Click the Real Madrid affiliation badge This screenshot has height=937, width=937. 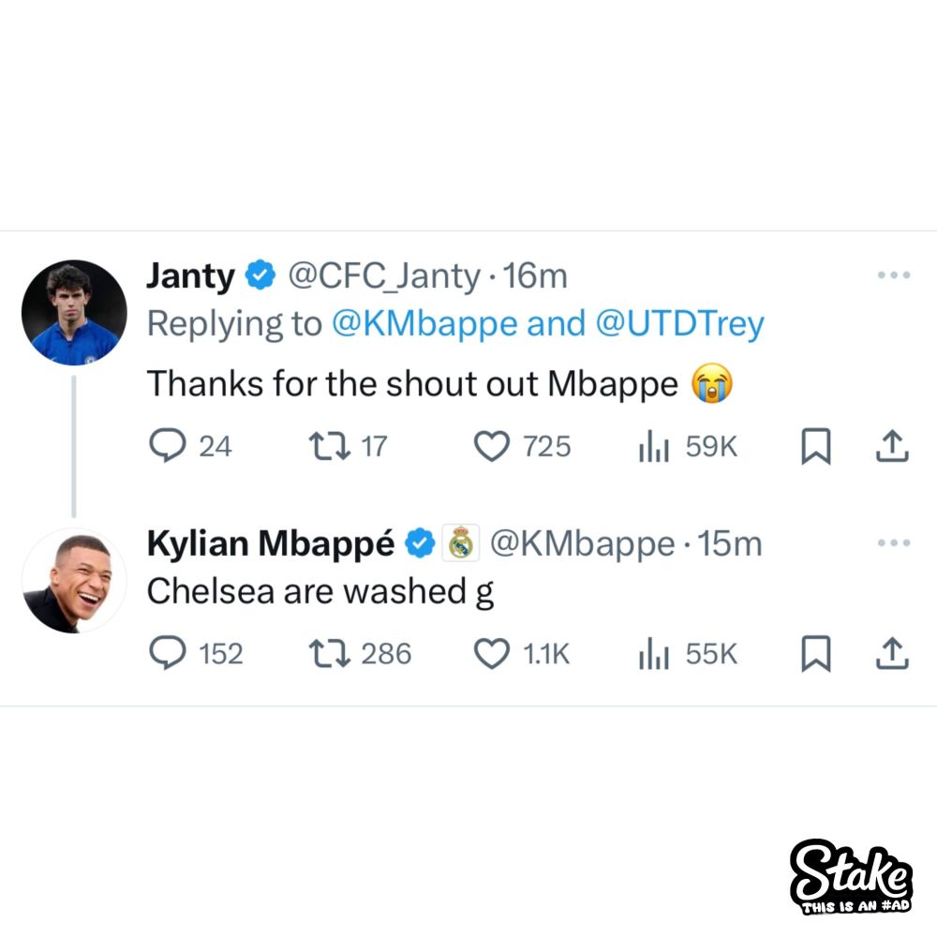pos(460,543)
